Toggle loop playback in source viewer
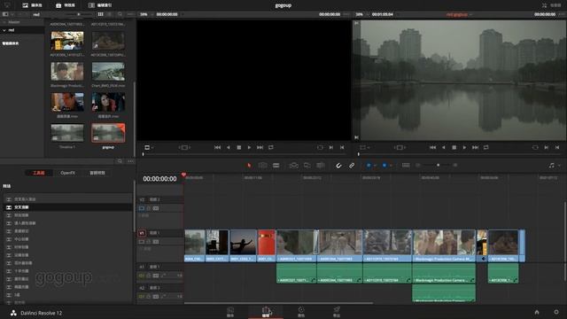Viewport: 567px width, 319px height. click(x=271, y=148)
